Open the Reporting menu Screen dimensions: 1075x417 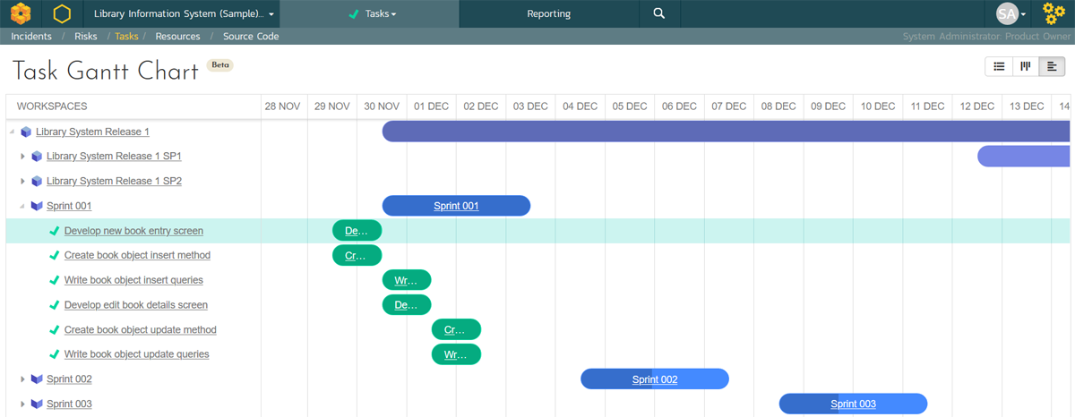548,14
